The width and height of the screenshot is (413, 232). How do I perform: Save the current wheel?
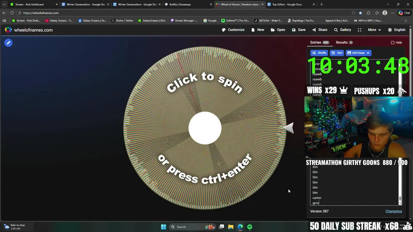299,30
